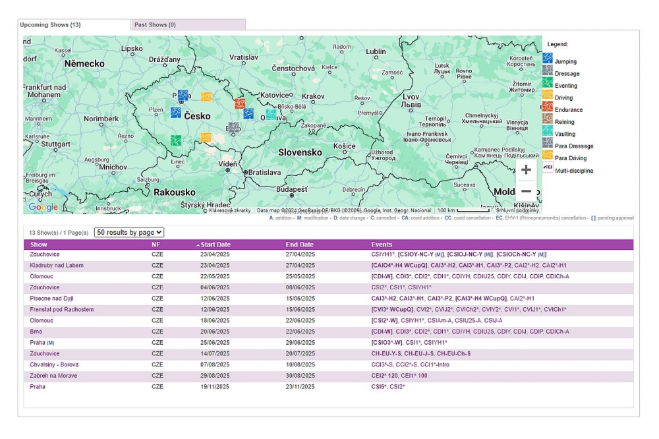Click [CSIO3*-W], CSI1*, CSIYH1* events
The image size is (659, 439).
(x=409, y=342)
